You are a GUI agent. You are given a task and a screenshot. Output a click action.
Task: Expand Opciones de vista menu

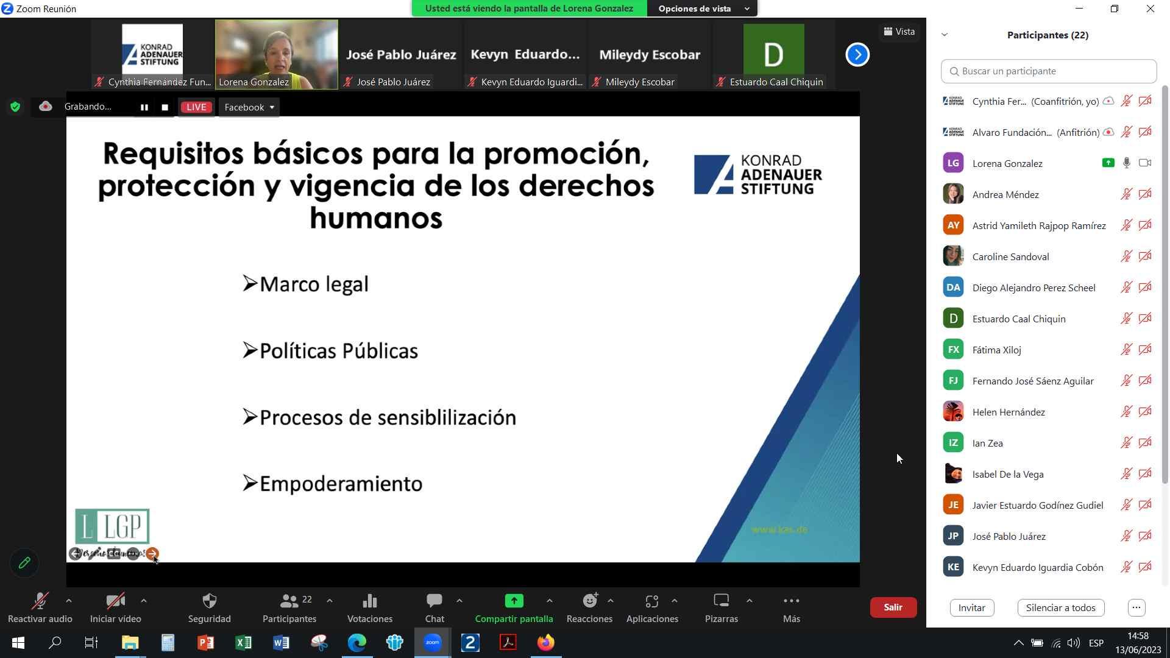tap(702, 9)
